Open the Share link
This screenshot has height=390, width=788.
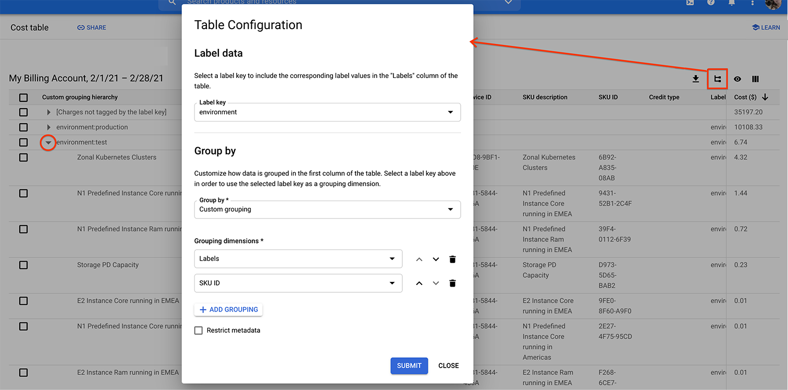(92, 28)
